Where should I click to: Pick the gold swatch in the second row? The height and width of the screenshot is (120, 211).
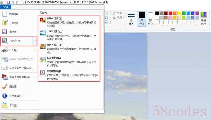point(175,18)
